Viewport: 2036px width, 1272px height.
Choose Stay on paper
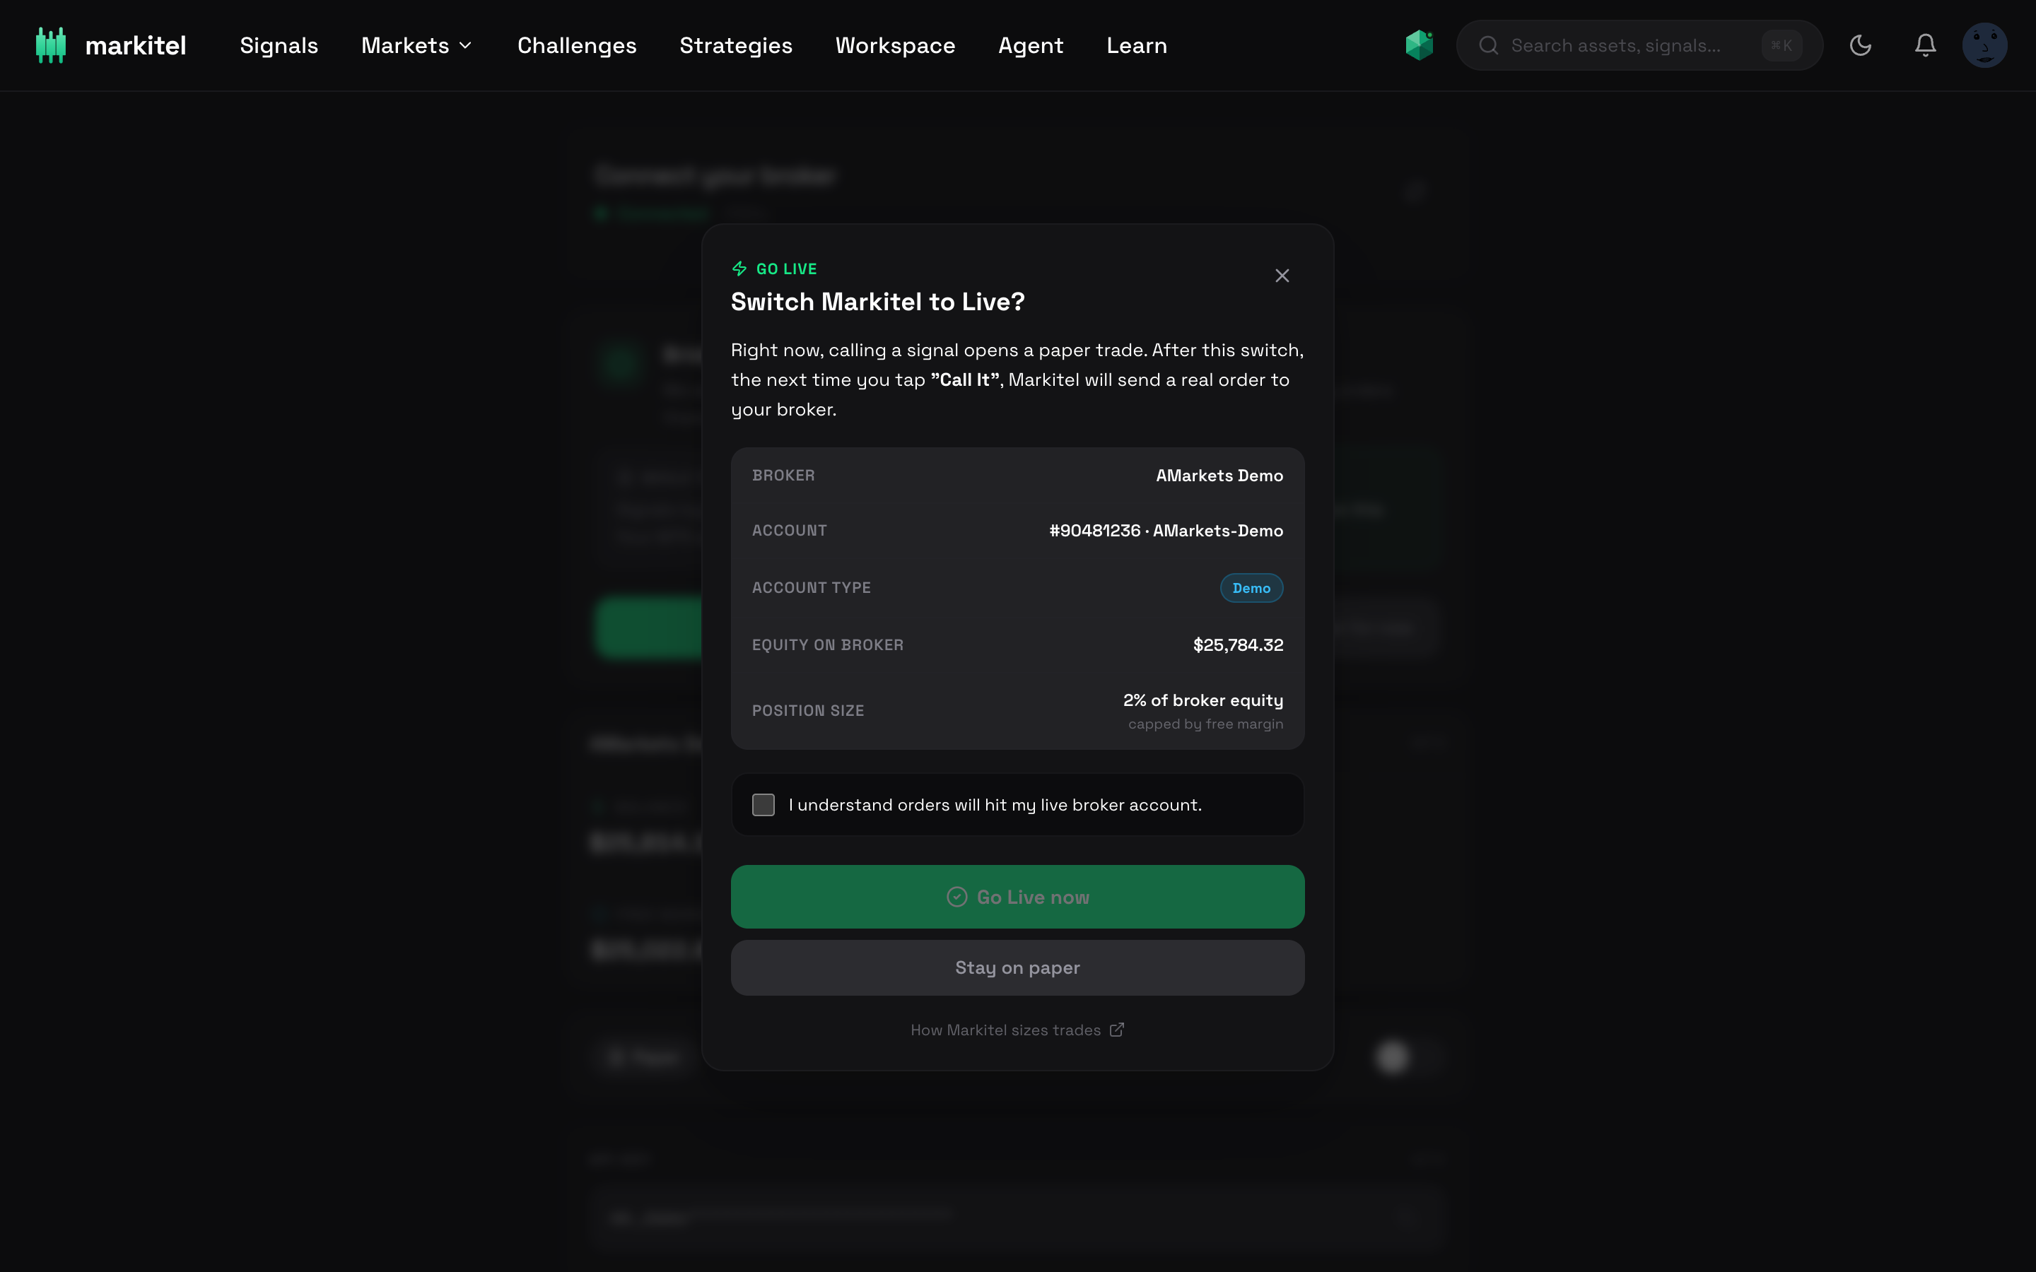tap(1017, 968)
